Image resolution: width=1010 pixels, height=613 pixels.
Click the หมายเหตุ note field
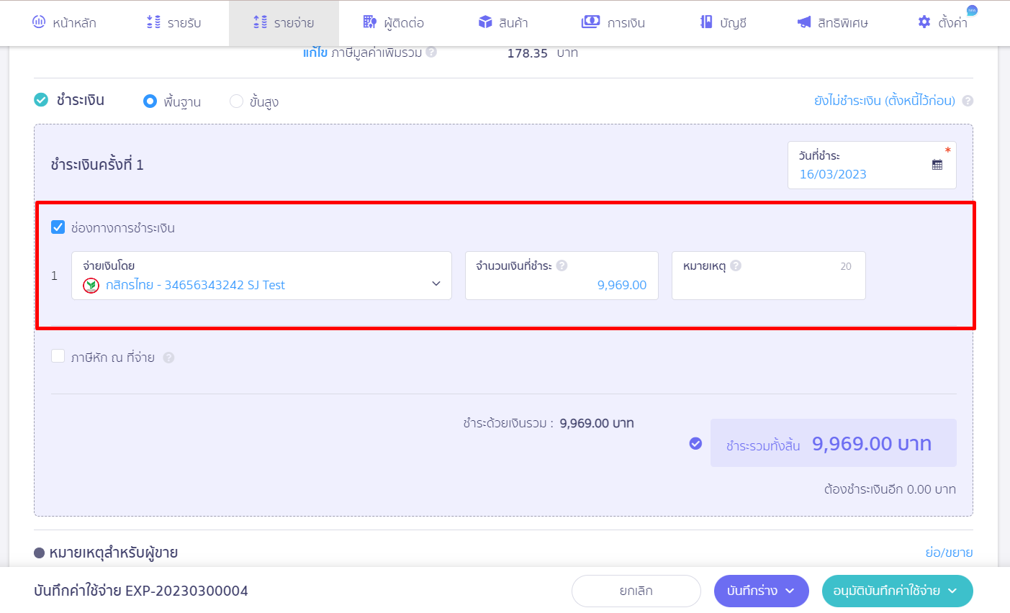click(x=768, y=276)
